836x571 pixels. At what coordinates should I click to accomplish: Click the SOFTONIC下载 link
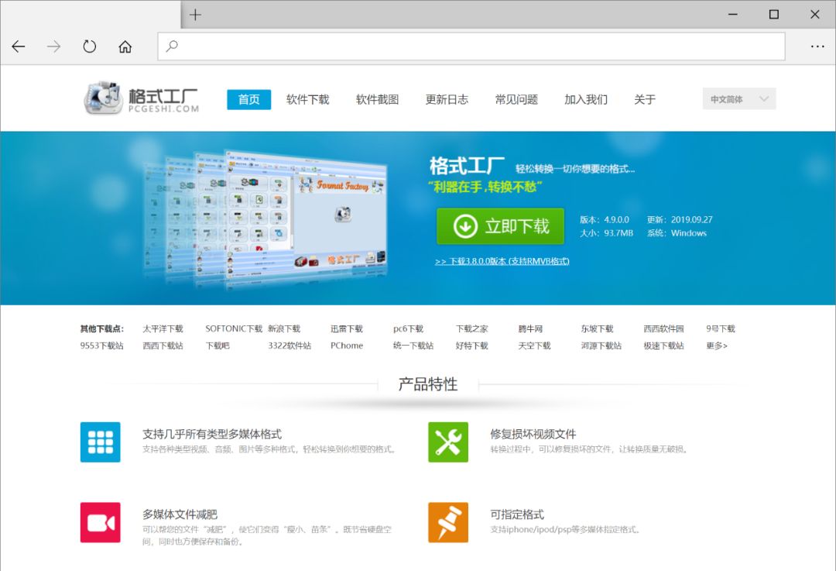234,328
